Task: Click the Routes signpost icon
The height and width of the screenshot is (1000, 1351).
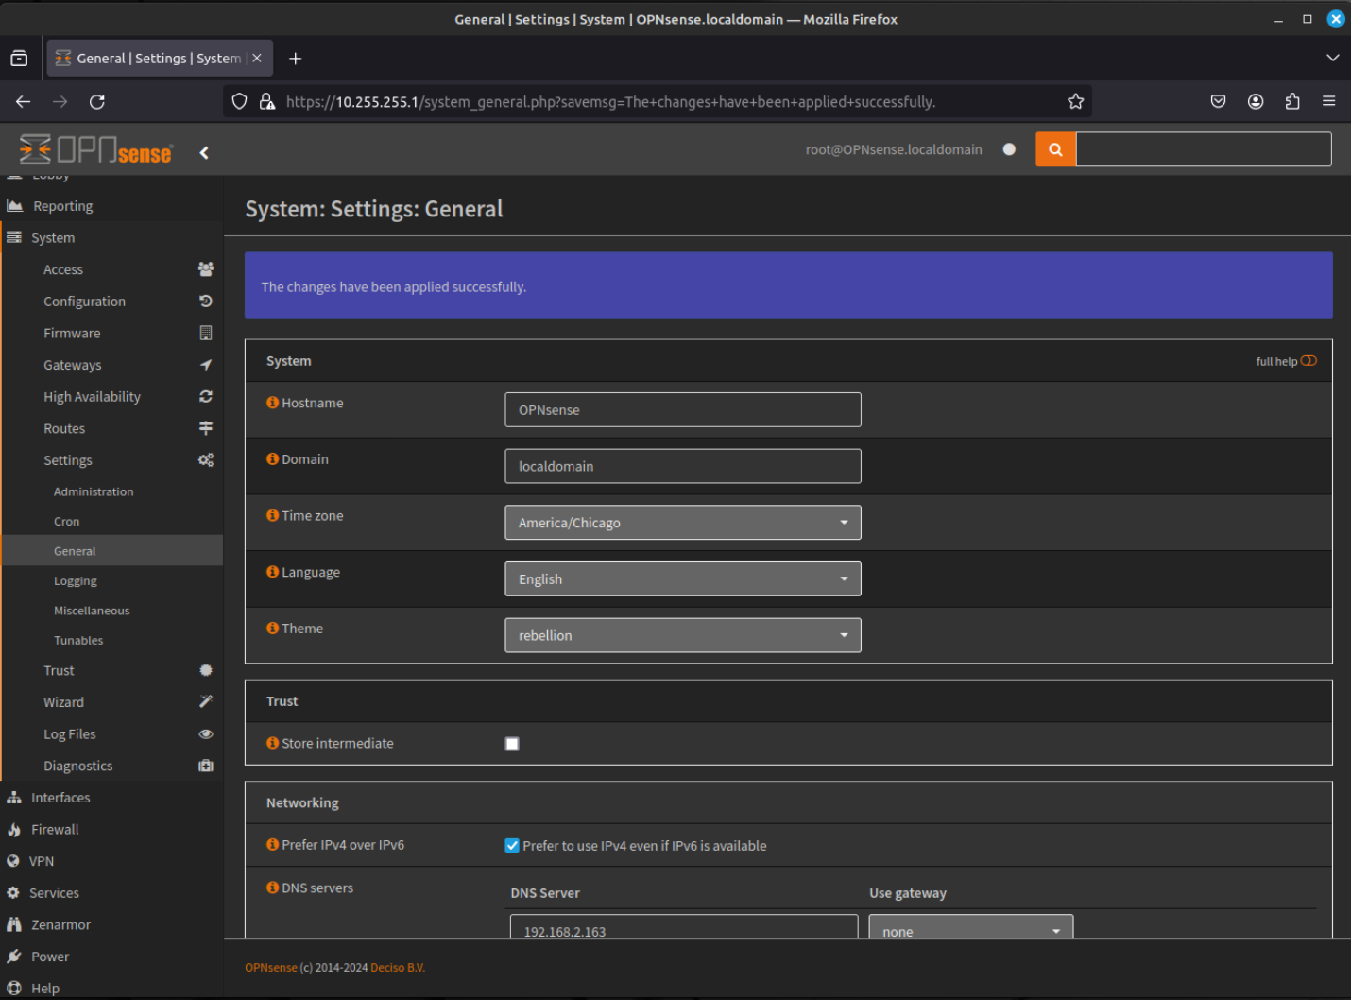Action: point(206,428)
